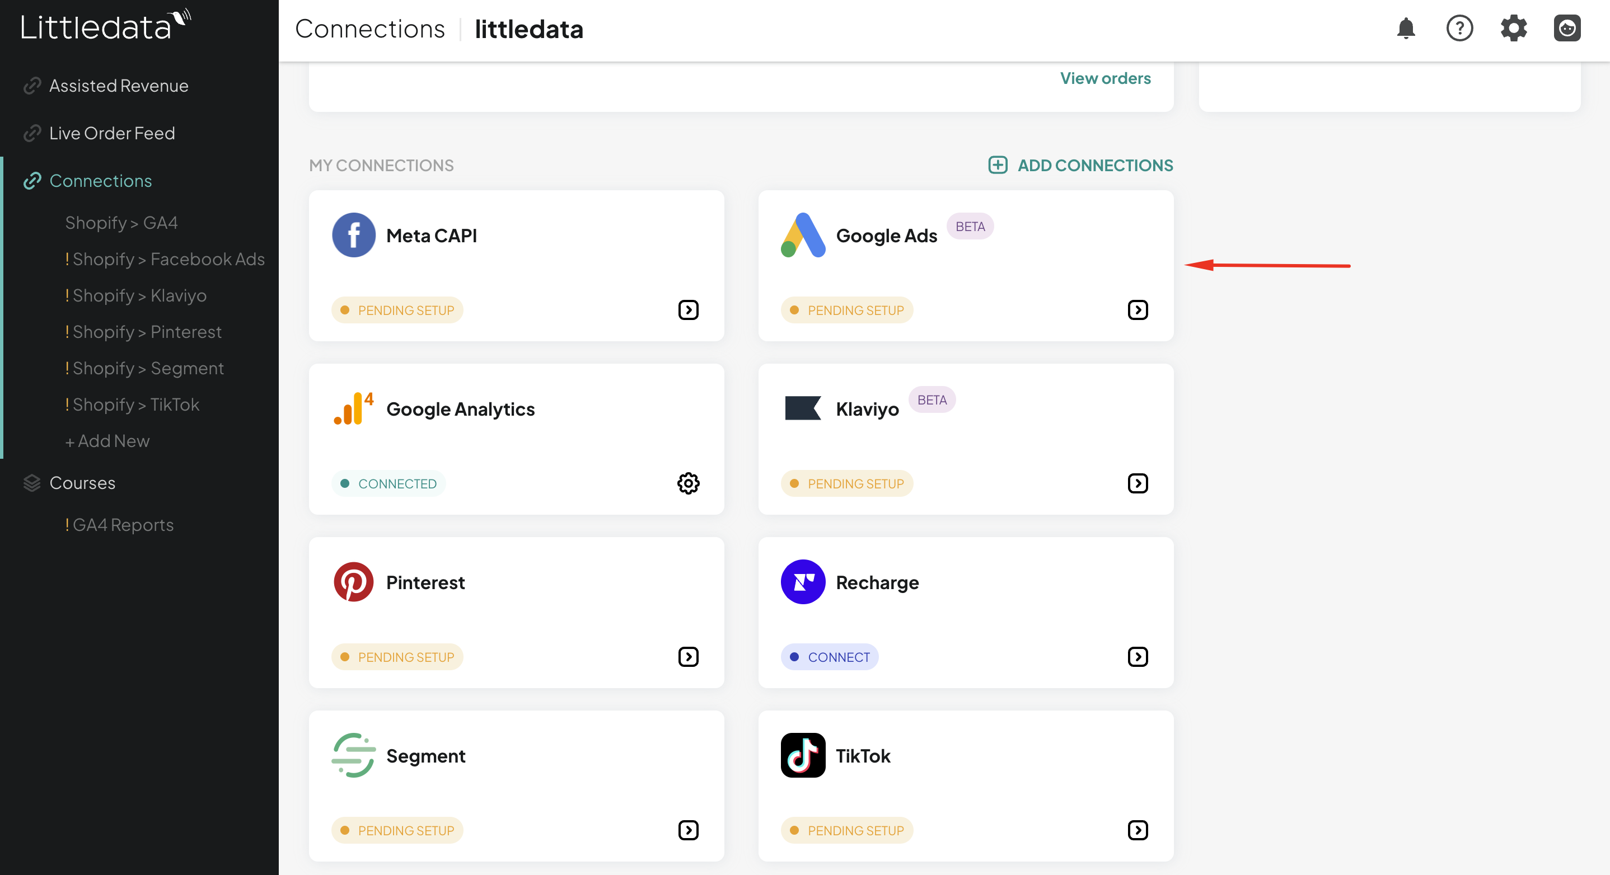Screen dimensions: 1610x875
Task: Open the help question mark icon
Action: (x=1459, y=29)
